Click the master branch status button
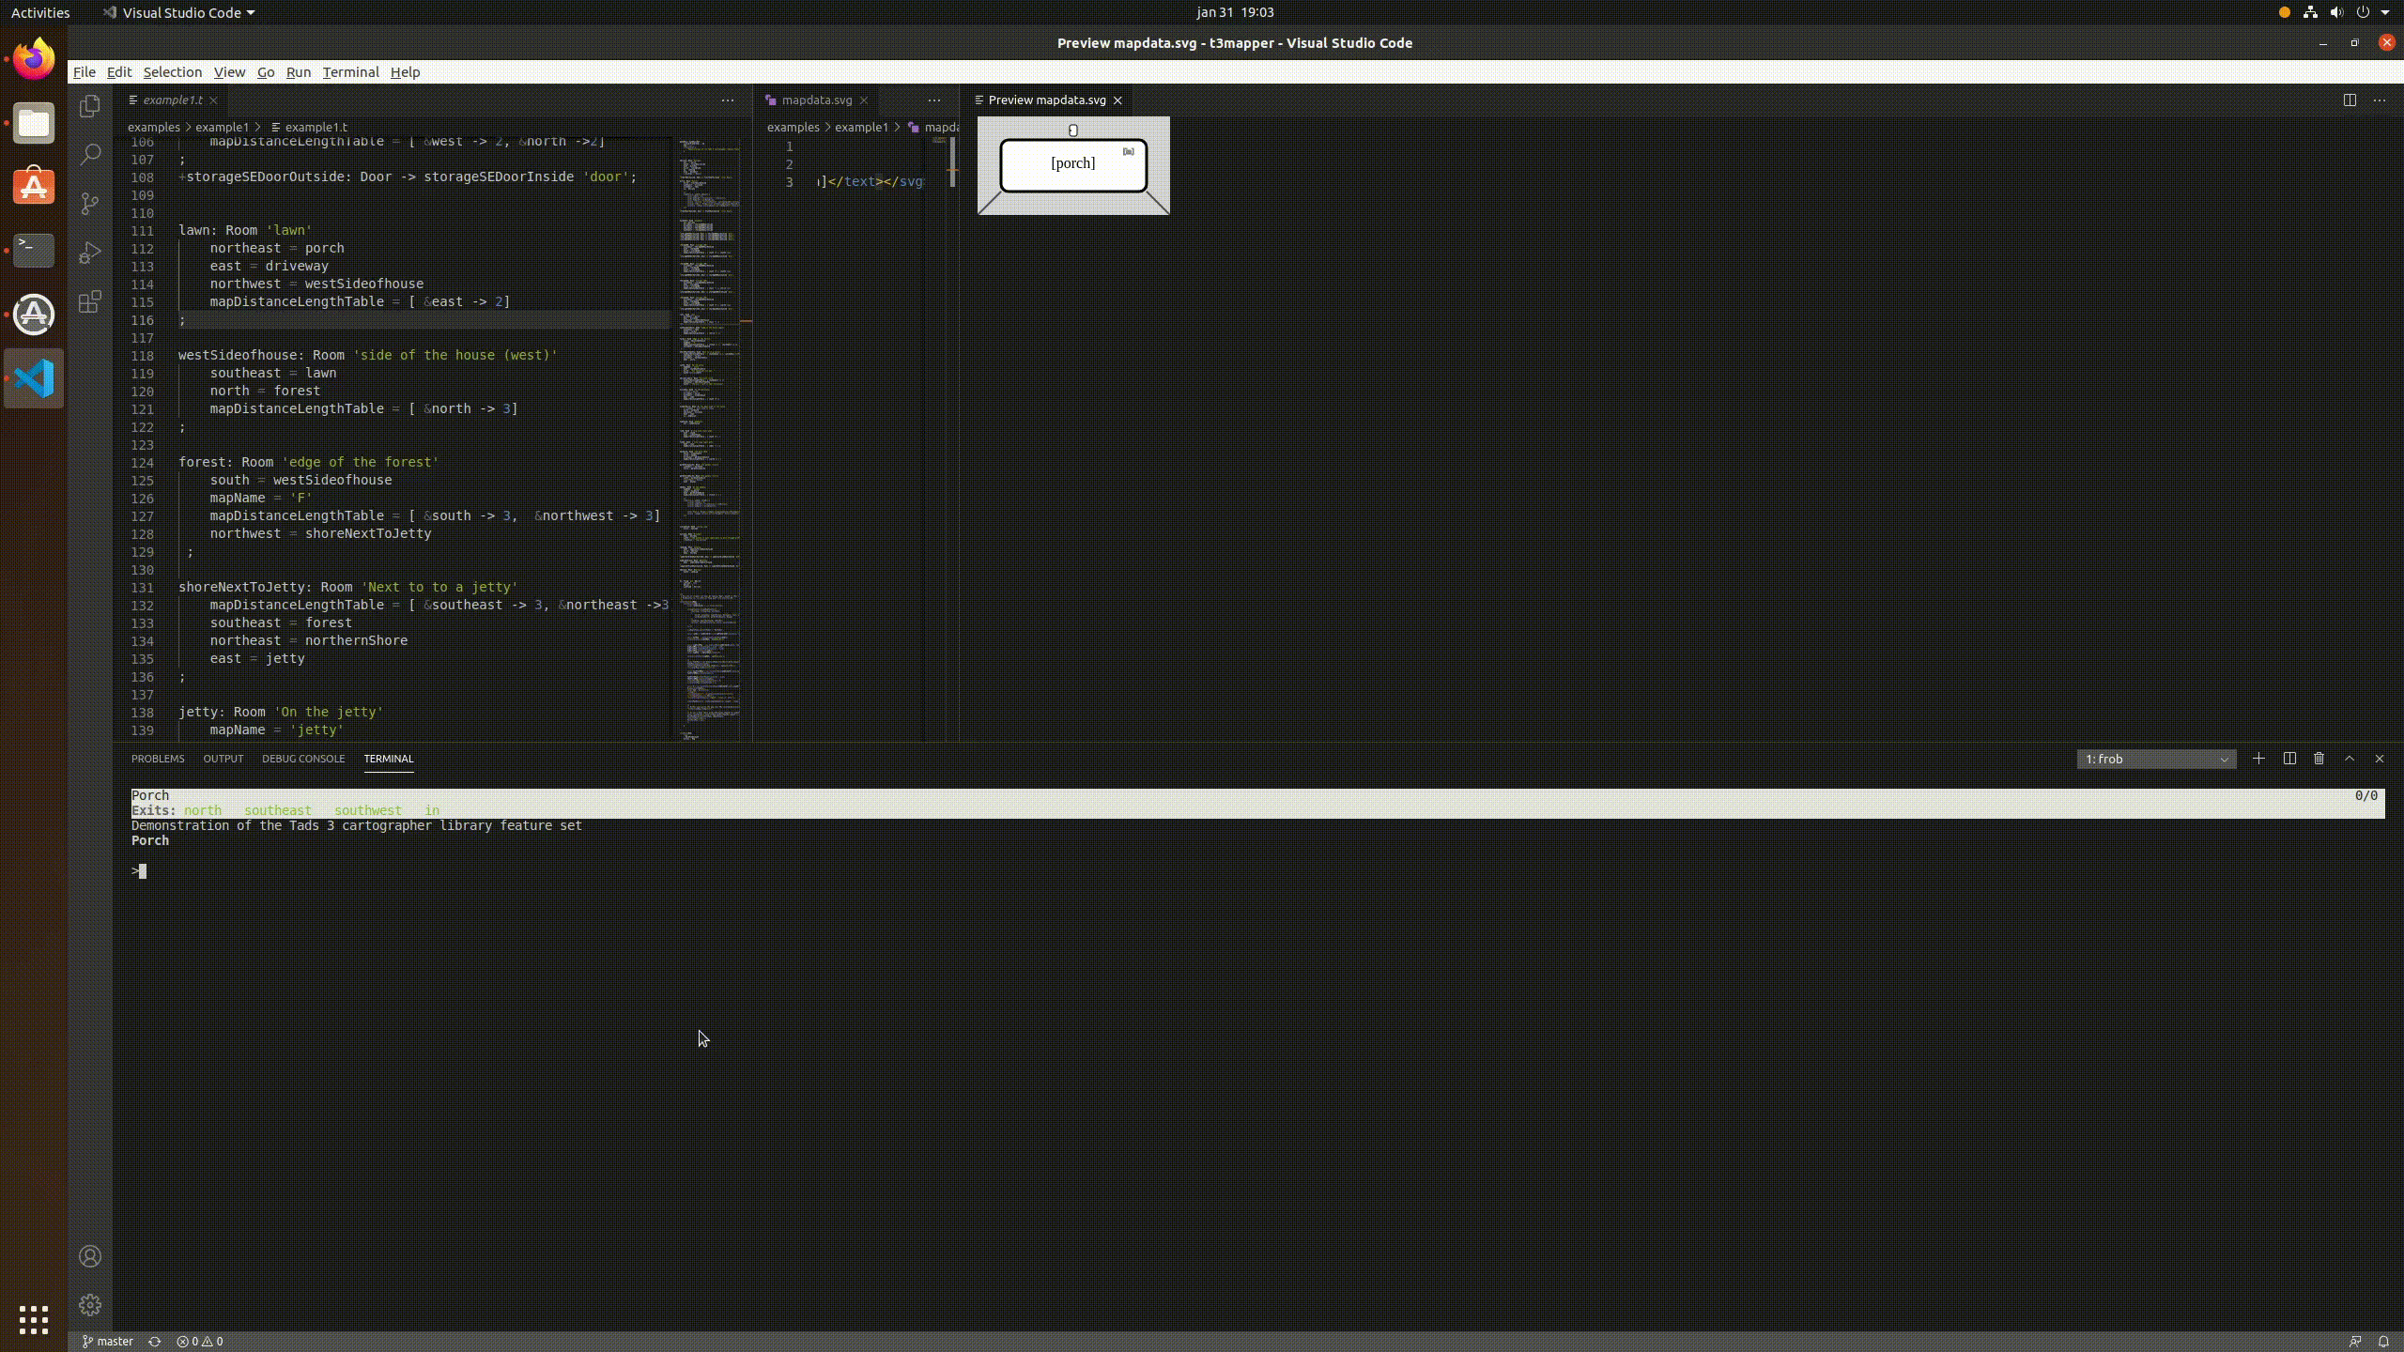2404x1352 pixels. (108, 1342)
